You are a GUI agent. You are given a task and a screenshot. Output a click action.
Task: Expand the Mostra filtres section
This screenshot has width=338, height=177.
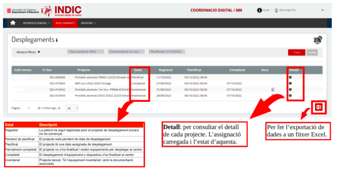(x=28, y=52)
